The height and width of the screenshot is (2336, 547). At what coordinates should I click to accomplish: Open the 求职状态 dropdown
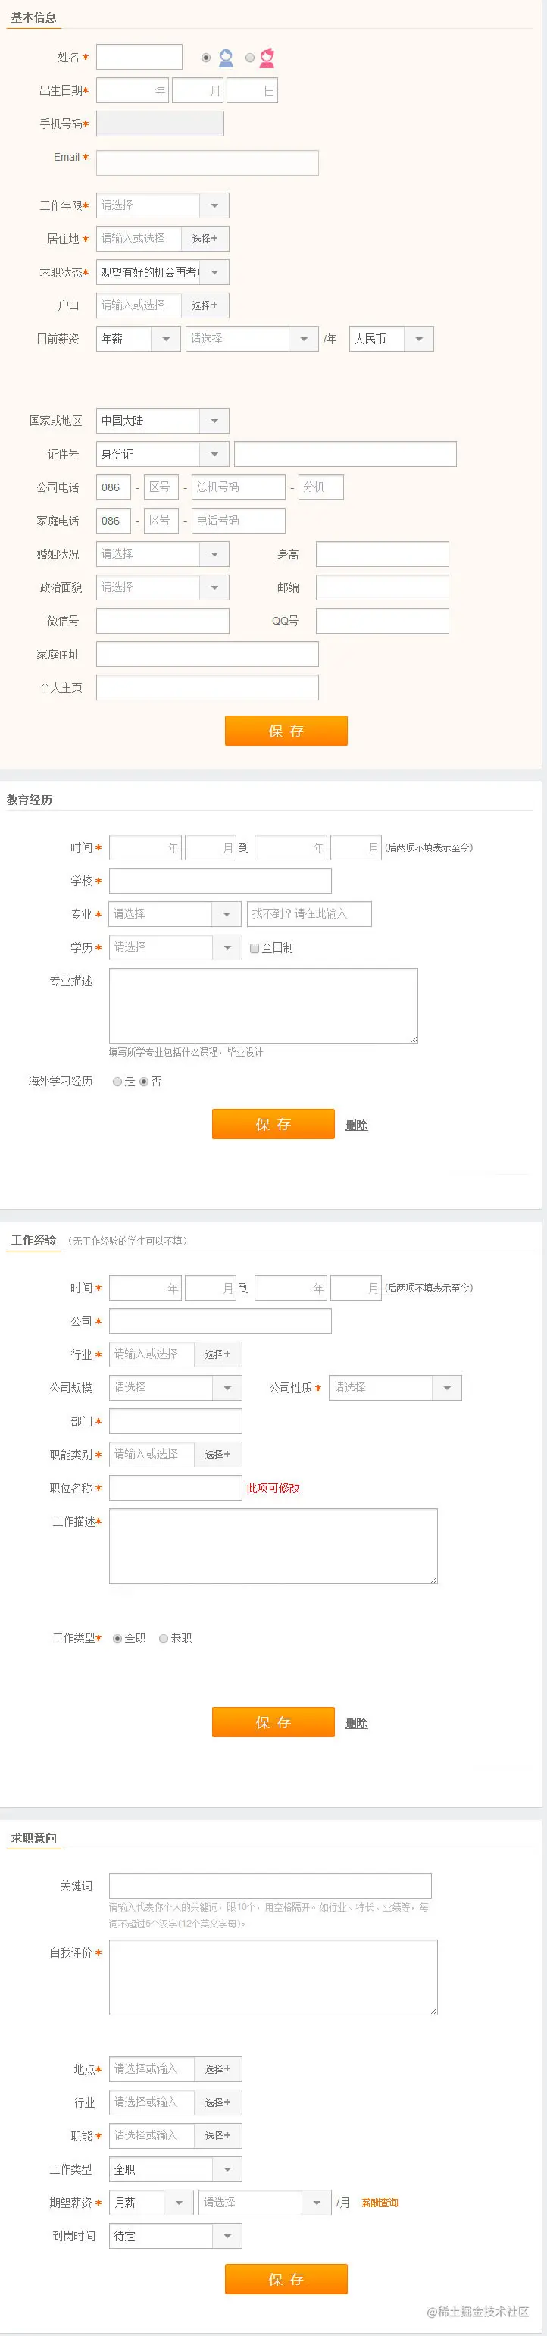tap(214, 271)
